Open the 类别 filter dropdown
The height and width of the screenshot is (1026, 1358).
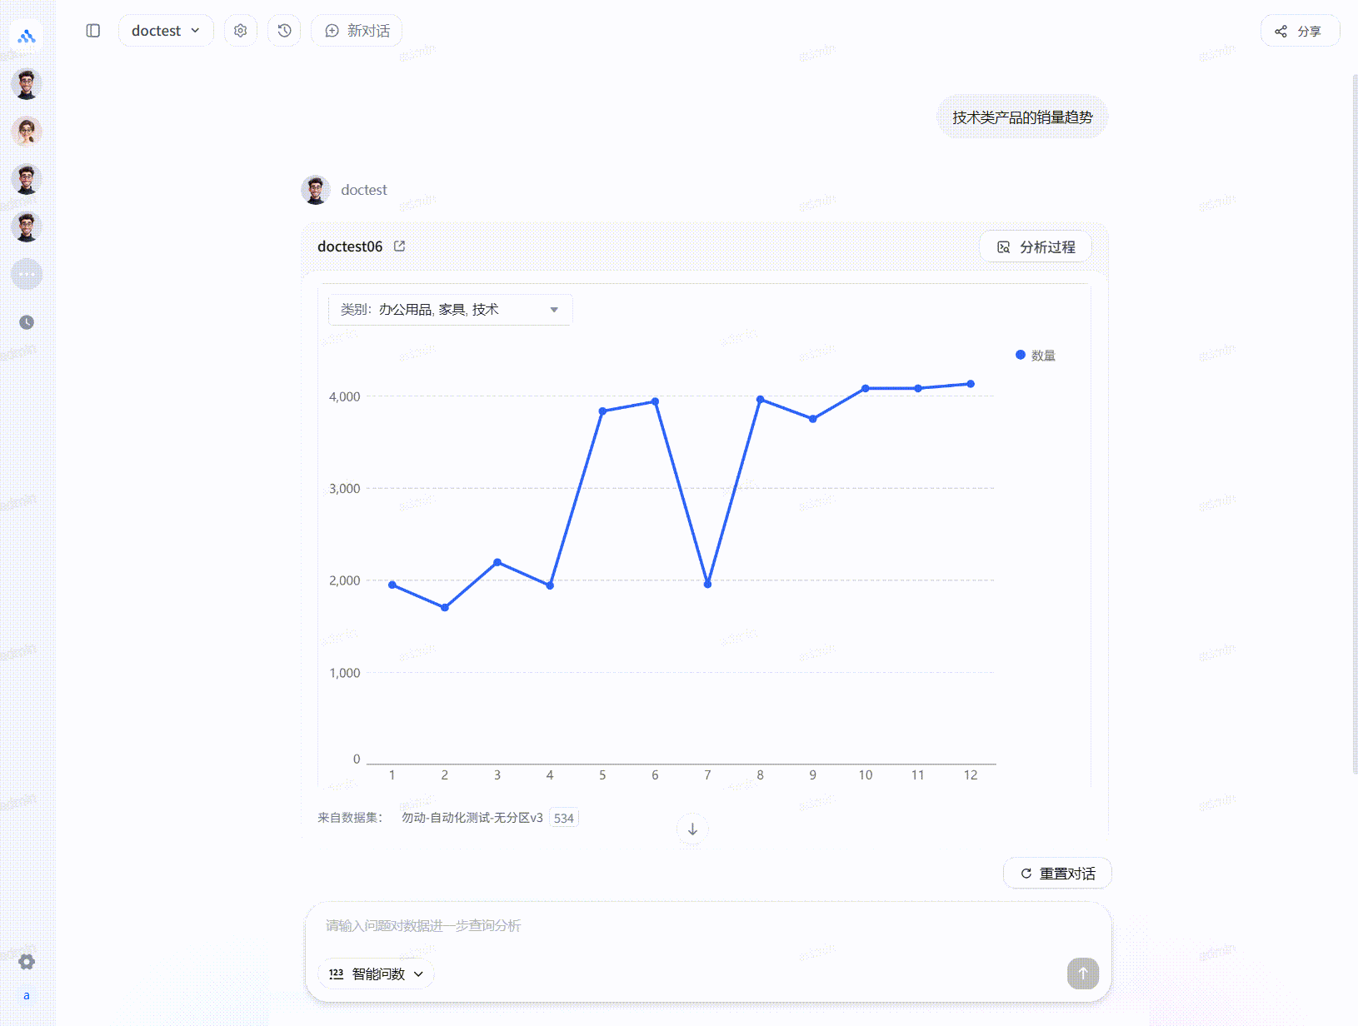click(450, 310)
